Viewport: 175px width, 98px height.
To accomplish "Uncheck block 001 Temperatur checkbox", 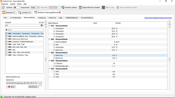I will click(7, 33).
